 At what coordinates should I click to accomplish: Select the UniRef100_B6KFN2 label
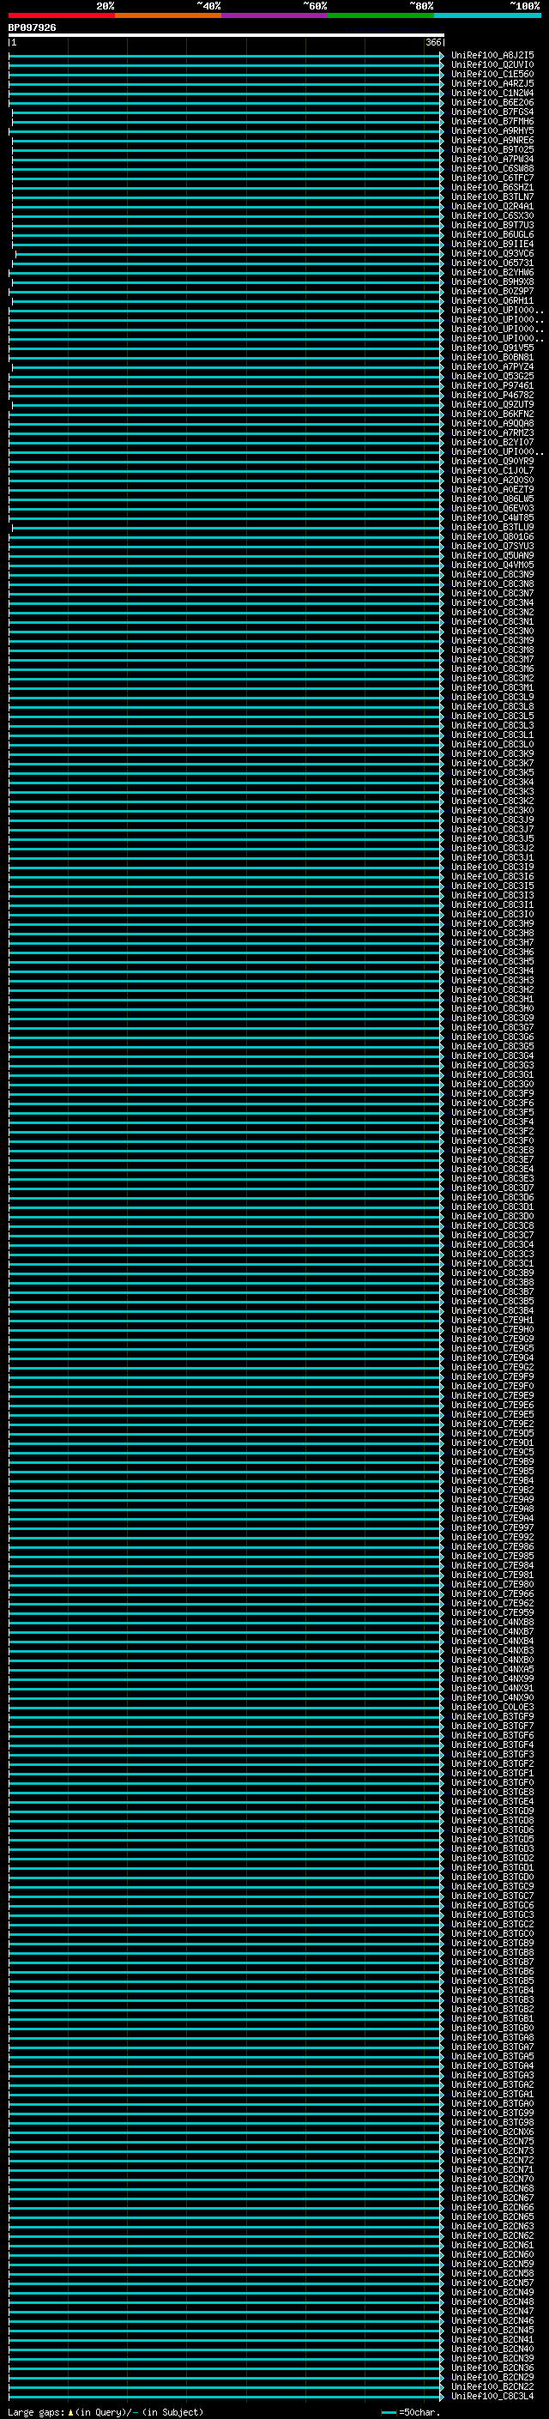tap(492, 414)
